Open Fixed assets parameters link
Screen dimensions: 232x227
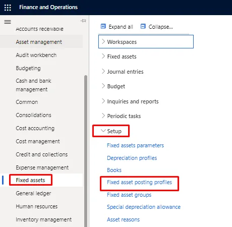(135, 145)
